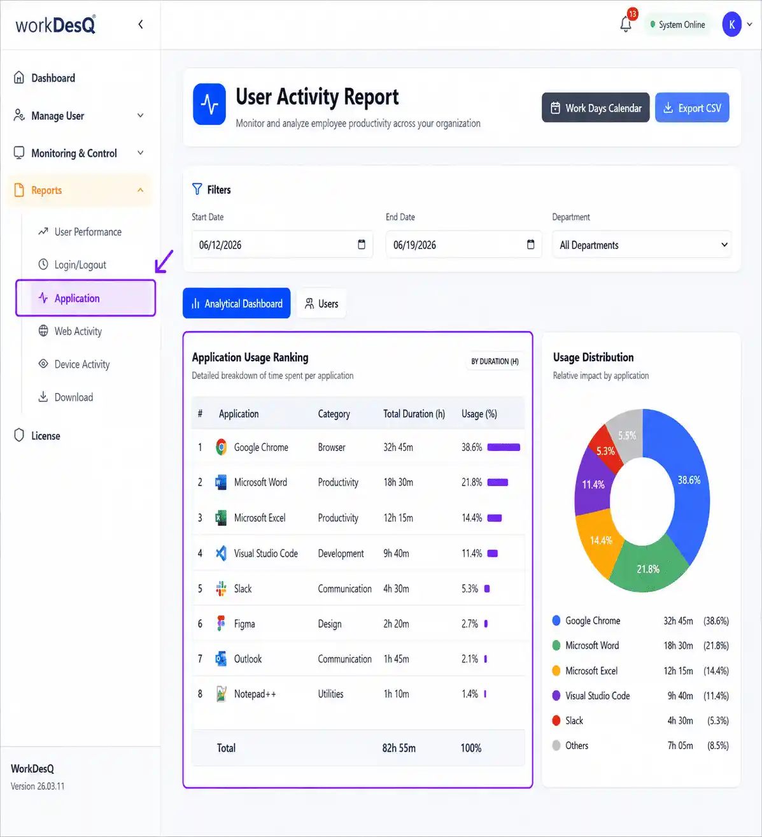Image resolution: width=762 pixels, height=837 pixels.
Task: Open the Login/Logout report
Action: click(x=80, y=264)
